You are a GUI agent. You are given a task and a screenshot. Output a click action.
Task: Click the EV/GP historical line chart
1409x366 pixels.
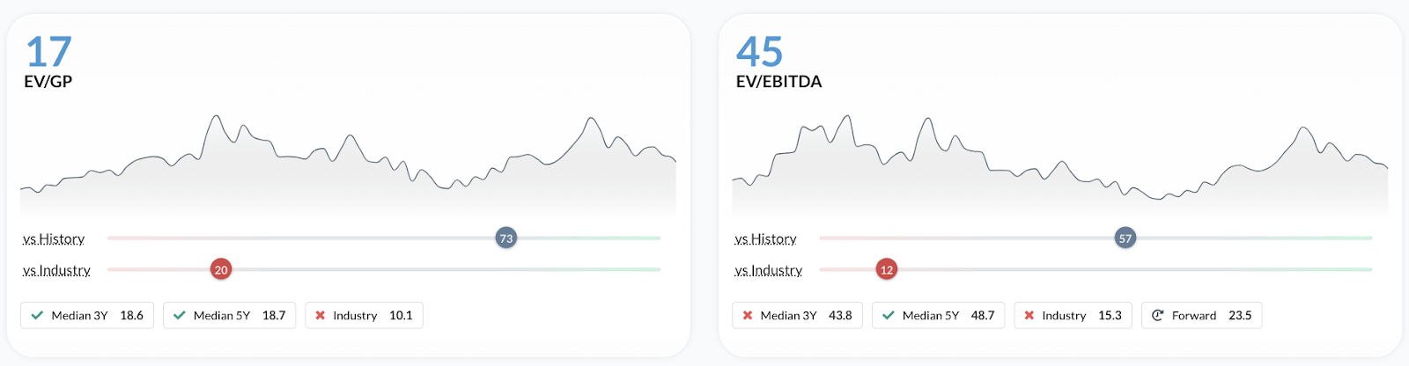[x=348, y=167]
